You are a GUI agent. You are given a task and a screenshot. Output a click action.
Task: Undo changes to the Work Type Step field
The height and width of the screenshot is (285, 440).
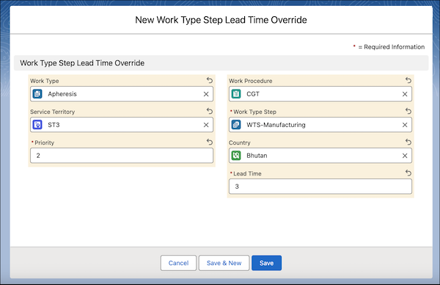tap(408, 112)
